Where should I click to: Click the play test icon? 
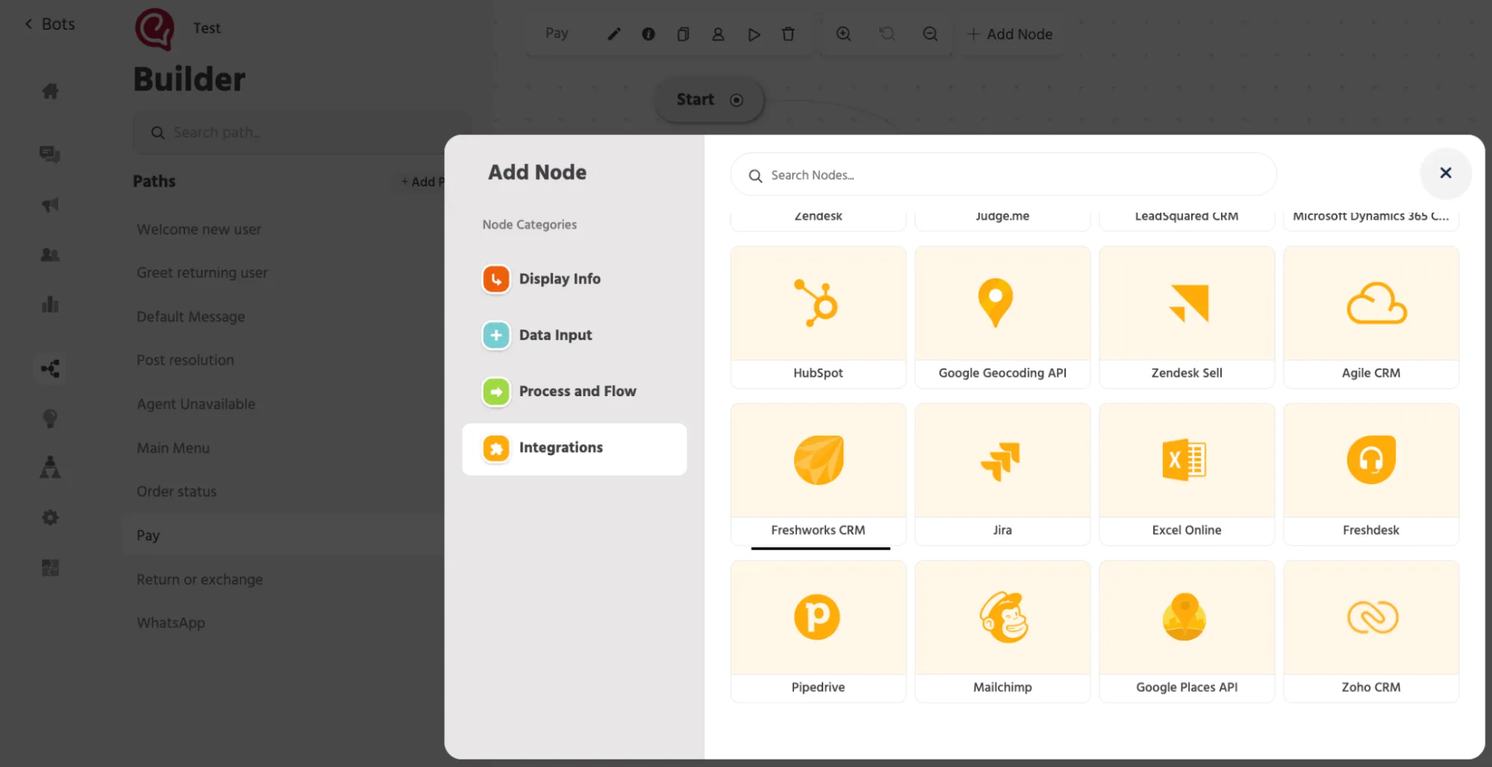tap(754, 34)
